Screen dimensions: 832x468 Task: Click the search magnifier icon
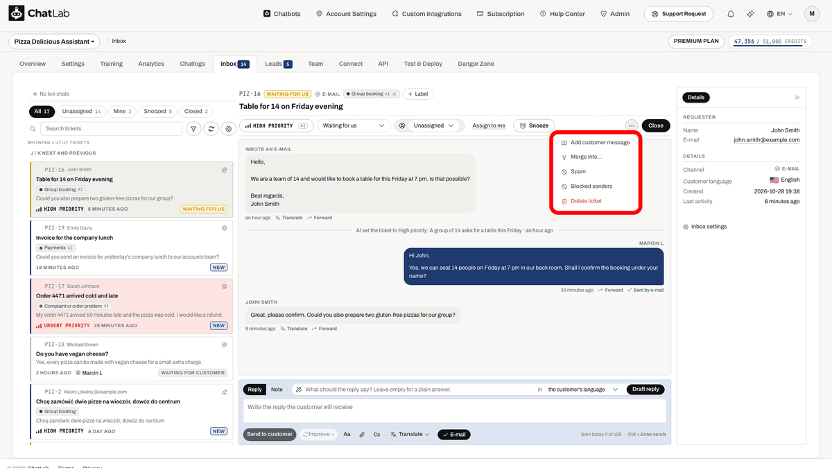33,129
